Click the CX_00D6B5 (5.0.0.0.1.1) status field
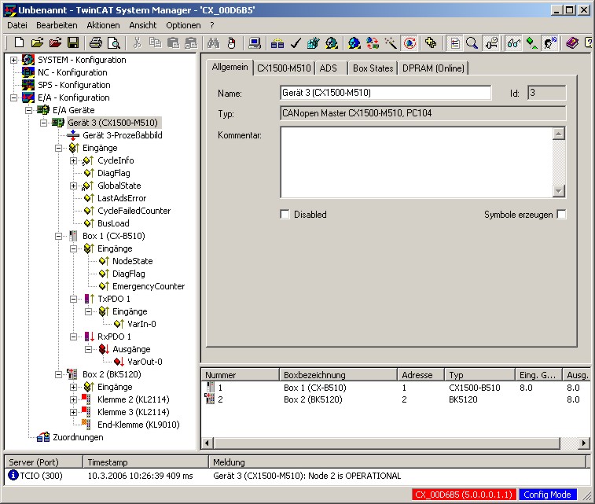Viewport: 595px width, 504px height. click(464, 495)
